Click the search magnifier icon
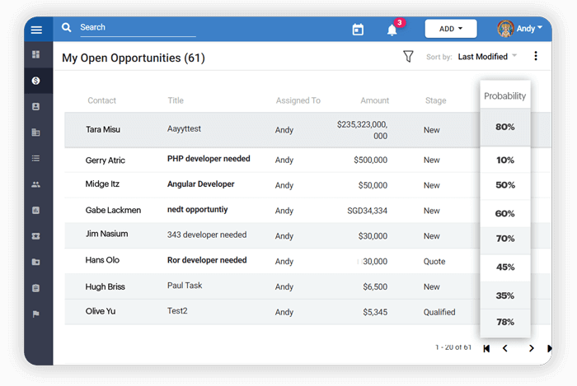This screenshot has width=577, height=386. (66, 27)
